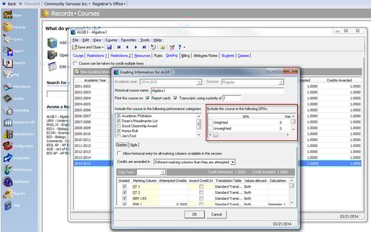Open the Query sidebar icon
371x232 pixels.
pos(8,39)
